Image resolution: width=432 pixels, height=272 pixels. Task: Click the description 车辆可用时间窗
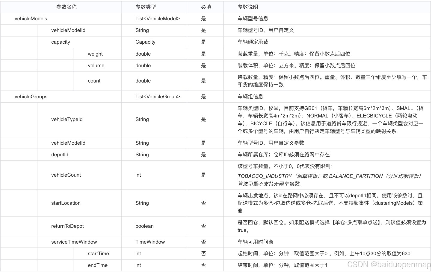(x=256, y=242)
